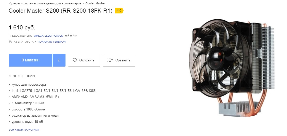287x136 pixels.
Task: Open the OMEGA ELECTRONICS shop link
Action: [x=48, y=36]
